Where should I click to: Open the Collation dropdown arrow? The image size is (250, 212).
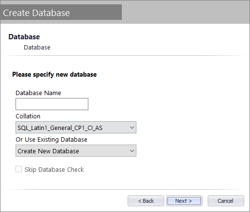(132, 128)
